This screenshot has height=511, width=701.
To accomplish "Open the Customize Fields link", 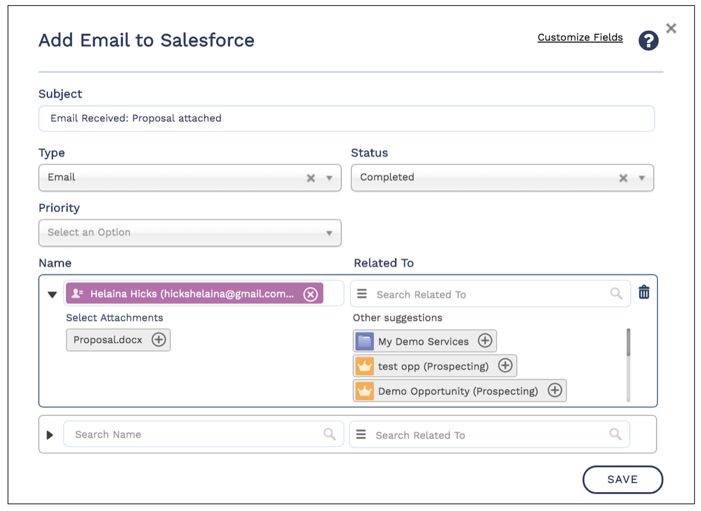I will 580,38.
